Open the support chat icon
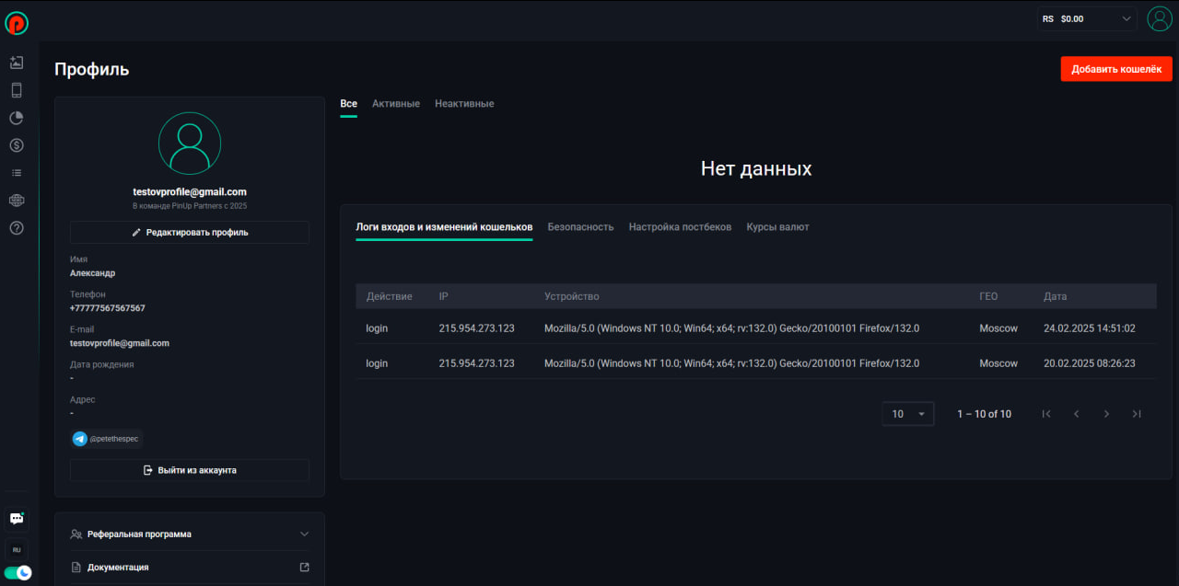The width and height of the screenshot is (1179, 586). (17, 519)
